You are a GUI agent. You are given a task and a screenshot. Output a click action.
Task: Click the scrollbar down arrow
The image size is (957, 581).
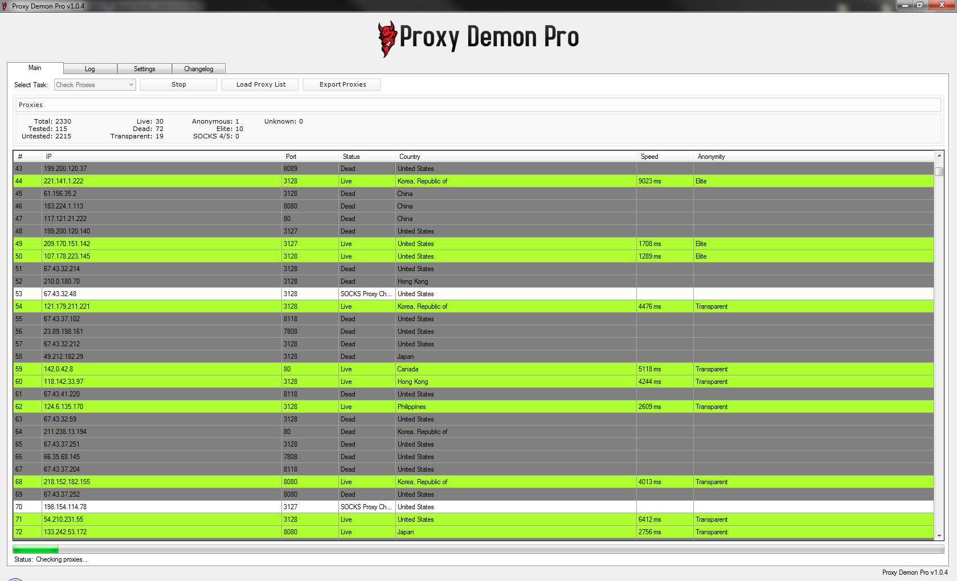pos(939,535)
